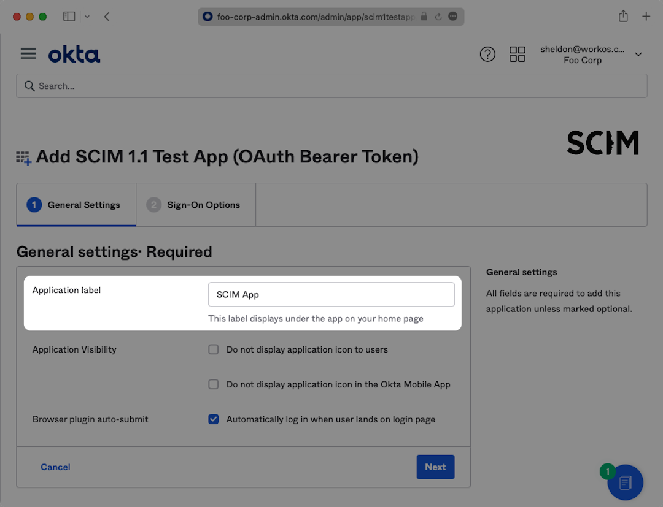Check 'Do not display icon in Okta Mobile App'
This screenshot has width=663, height=507.
(214, 384)
